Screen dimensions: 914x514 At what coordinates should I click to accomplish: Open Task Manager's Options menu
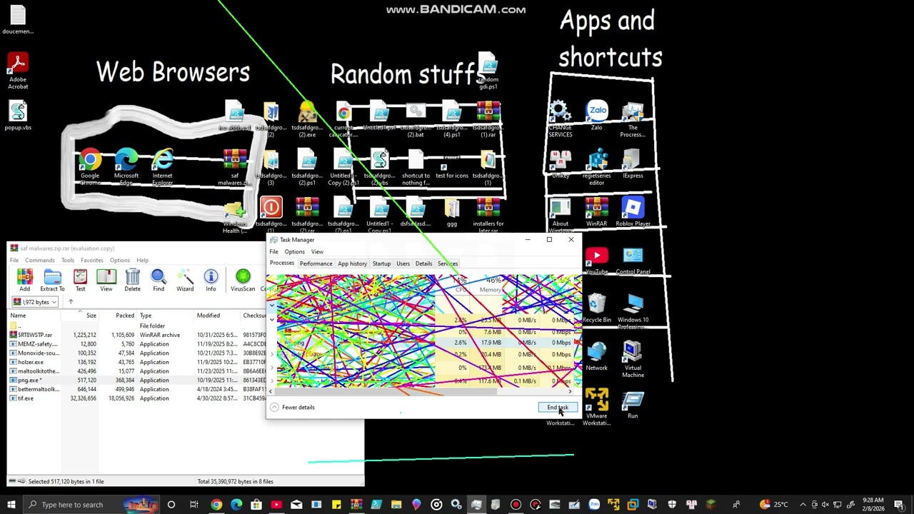pyautogui.click(x=294, y=251)
